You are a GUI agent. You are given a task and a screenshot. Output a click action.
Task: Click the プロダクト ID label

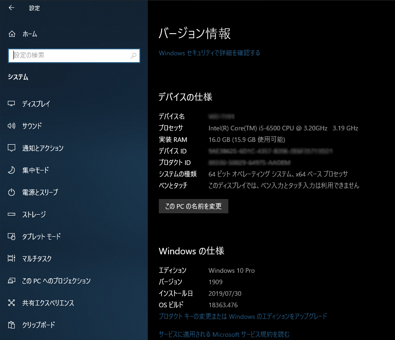(174, 163)
